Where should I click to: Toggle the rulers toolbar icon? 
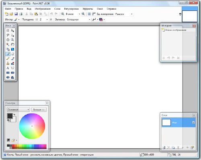tap(94, 14)
